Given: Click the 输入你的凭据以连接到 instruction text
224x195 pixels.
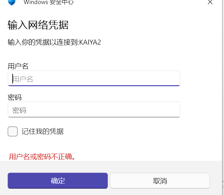Looking at the screenshot, I should [43, 42].
